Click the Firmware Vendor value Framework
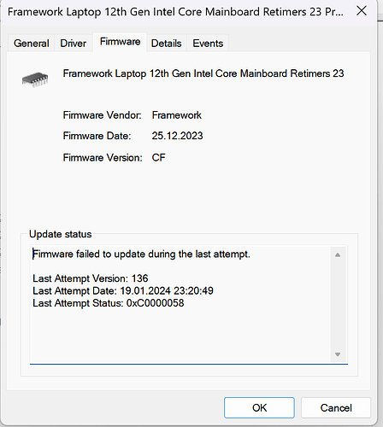The width and height of the screenshot is (383, 427). click(176, 115)
